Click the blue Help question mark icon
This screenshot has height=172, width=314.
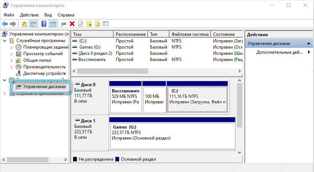point(44,24)
